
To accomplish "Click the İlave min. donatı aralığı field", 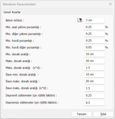I will [95, 75].
